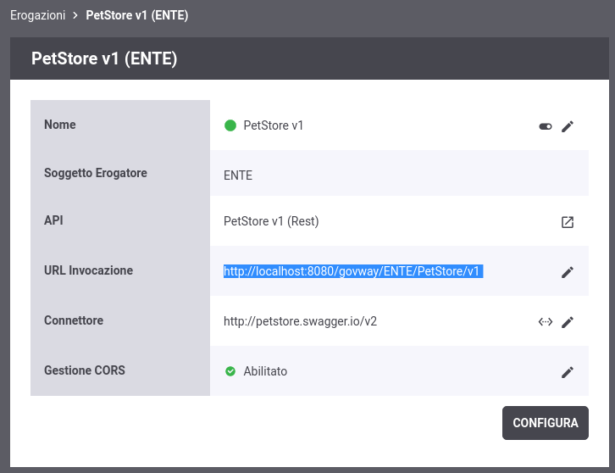
Task: Edit the Connettore pencil icon
Action: (x=568, y=322)
